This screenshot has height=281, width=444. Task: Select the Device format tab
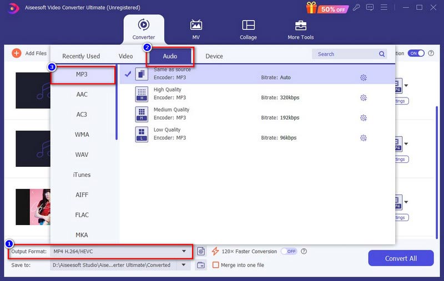coord(214,57)
